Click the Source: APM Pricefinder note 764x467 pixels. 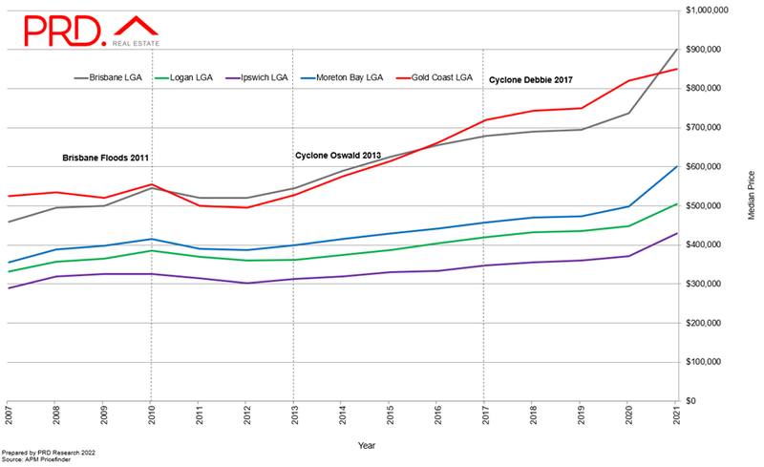point(36,459)
